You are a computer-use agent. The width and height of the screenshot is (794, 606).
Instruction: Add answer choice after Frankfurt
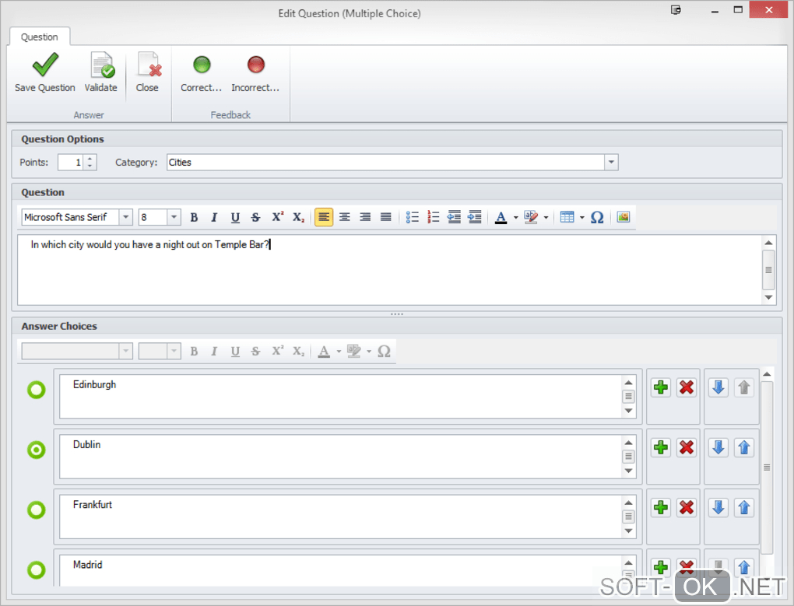661,507
